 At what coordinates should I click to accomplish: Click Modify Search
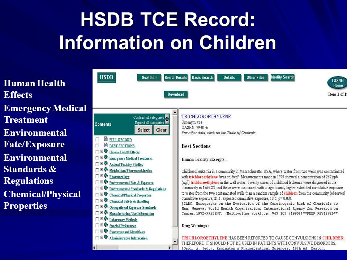pos(283,77)
